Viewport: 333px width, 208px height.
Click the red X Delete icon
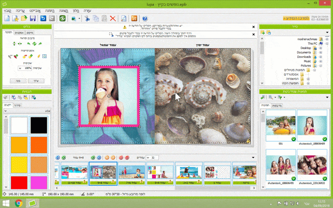click(x=113, y=18)
